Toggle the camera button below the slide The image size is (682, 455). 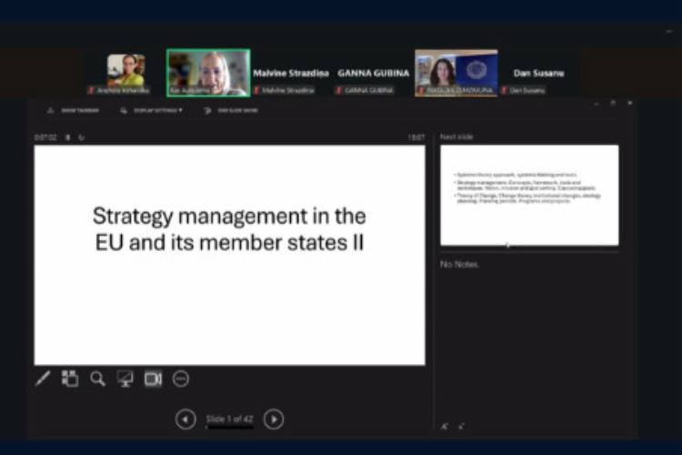[x=153, y=379]
